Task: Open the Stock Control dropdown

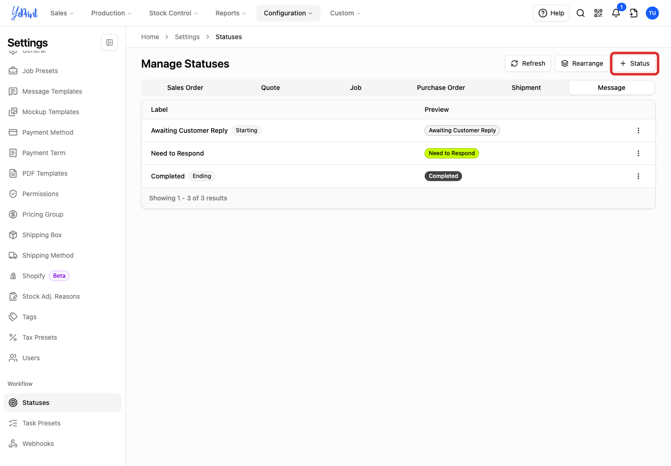Action: tap(173, 13)
